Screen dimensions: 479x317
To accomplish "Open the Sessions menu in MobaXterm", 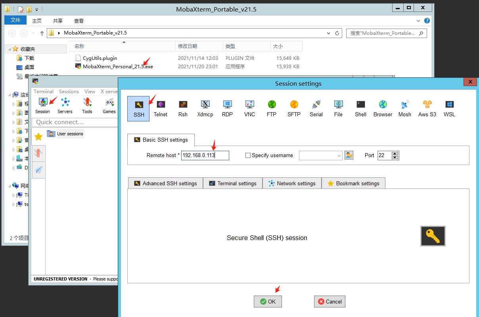I will (x=69, y=91).
